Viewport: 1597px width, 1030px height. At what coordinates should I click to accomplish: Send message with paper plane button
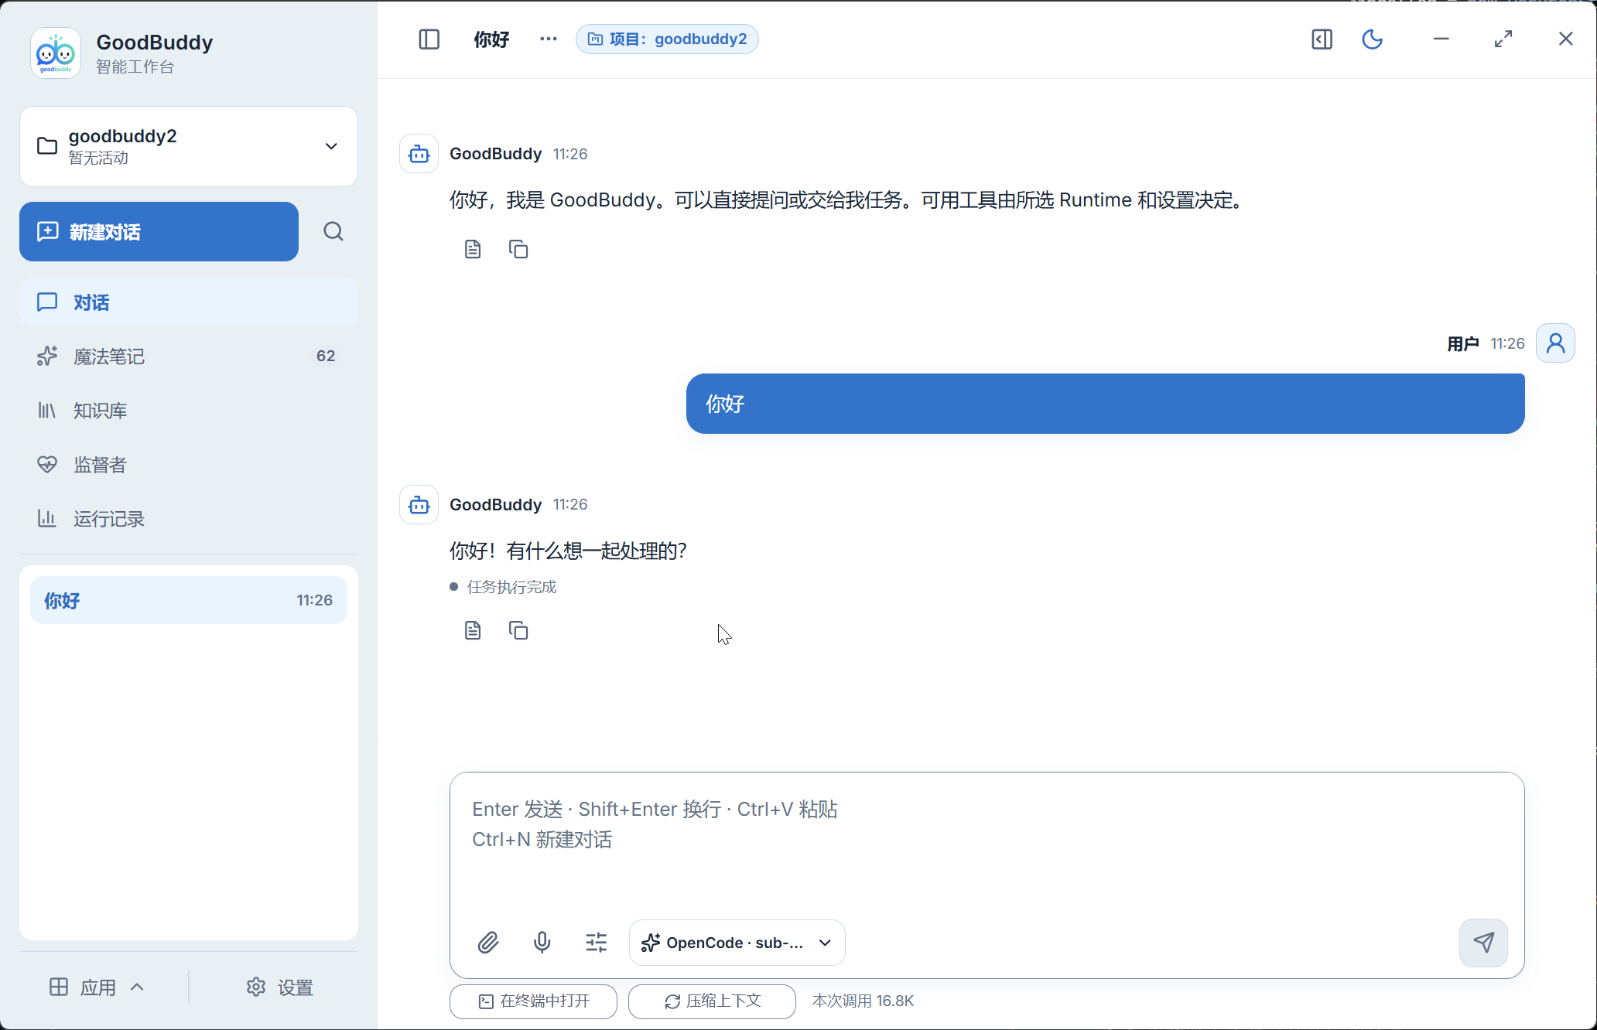click(x=1483, y=943)
